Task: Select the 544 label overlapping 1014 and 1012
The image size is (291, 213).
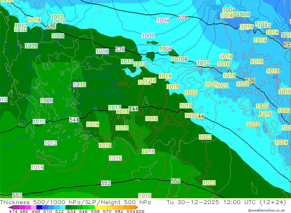Action: [x=134, y=109]
